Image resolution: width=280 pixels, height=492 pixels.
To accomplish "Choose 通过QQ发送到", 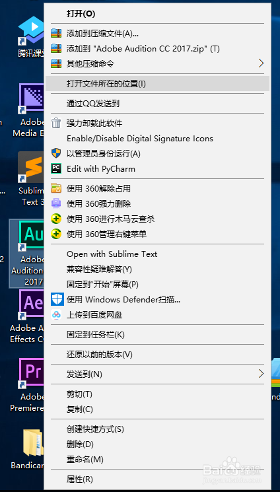I will (158, 104).
